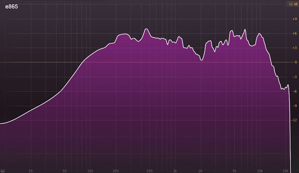Click the e865 label text
The image size is (299, 173).
12,7
